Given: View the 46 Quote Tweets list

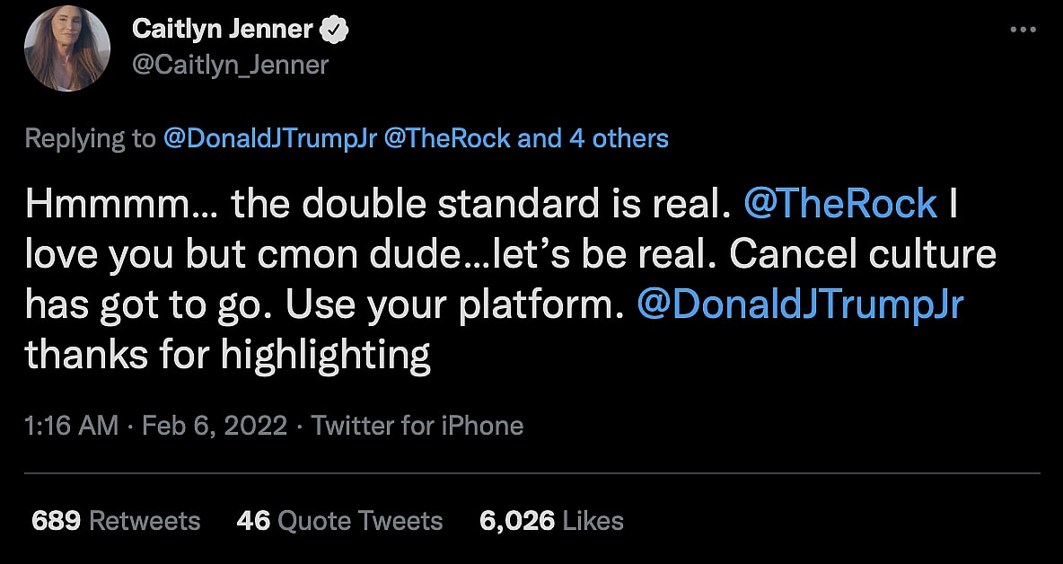Looking at the screenshot, I should [339, 521].
